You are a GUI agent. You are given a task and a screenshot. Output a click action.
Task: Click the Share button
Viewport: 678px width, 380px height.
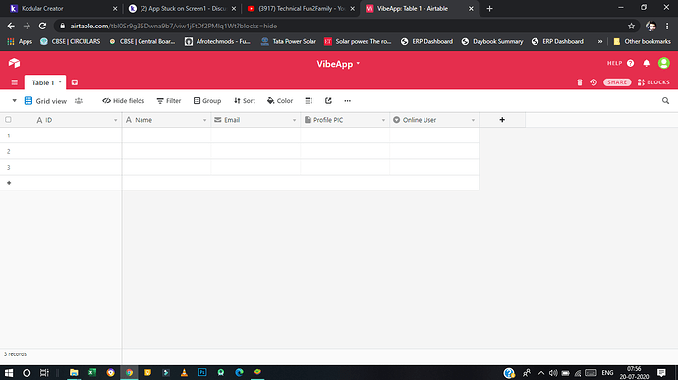[617, 82]
